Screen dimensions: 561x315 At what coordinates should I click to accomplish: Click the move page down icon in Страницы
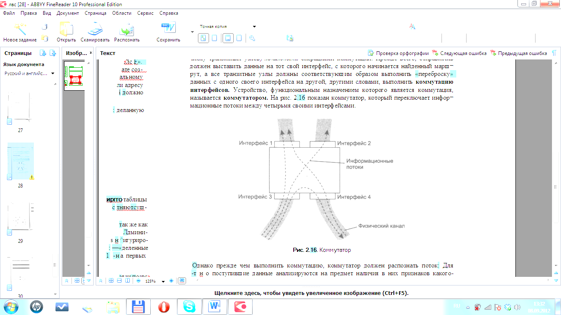click(x=43, y=53)
